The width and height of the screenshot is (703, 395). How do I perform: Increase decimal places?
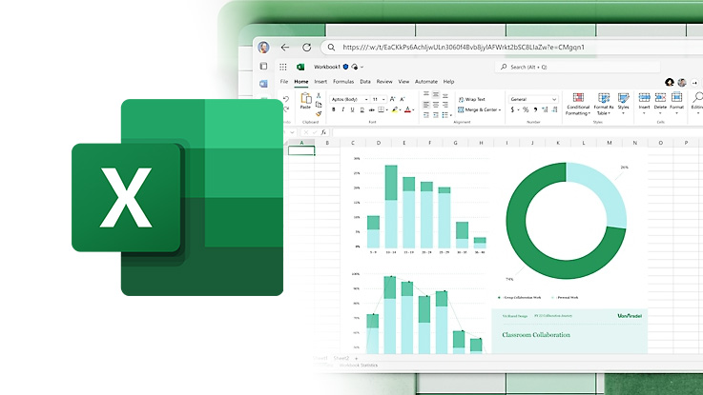click(x=545, y=109)
